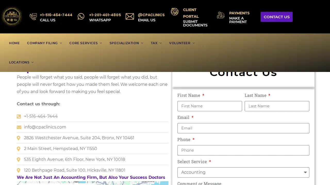The height and width of the screenshot is (185, 330).
Task: Expand the Core Services menu
Action: point(86,43)
